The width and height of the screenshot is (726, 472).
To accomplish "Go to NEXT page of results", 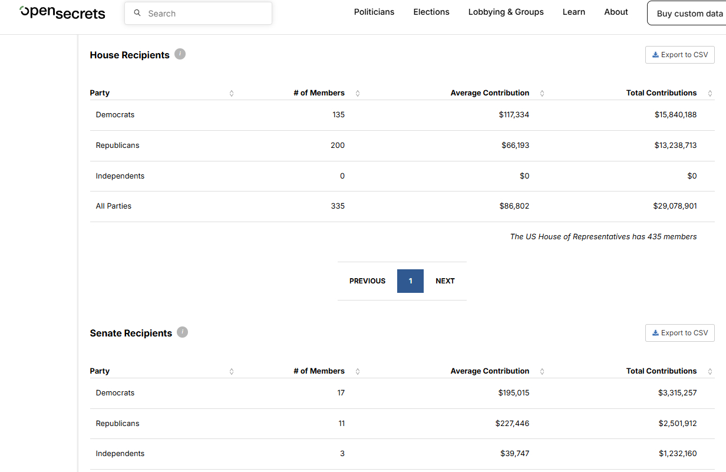I will (x=445, y=281).
